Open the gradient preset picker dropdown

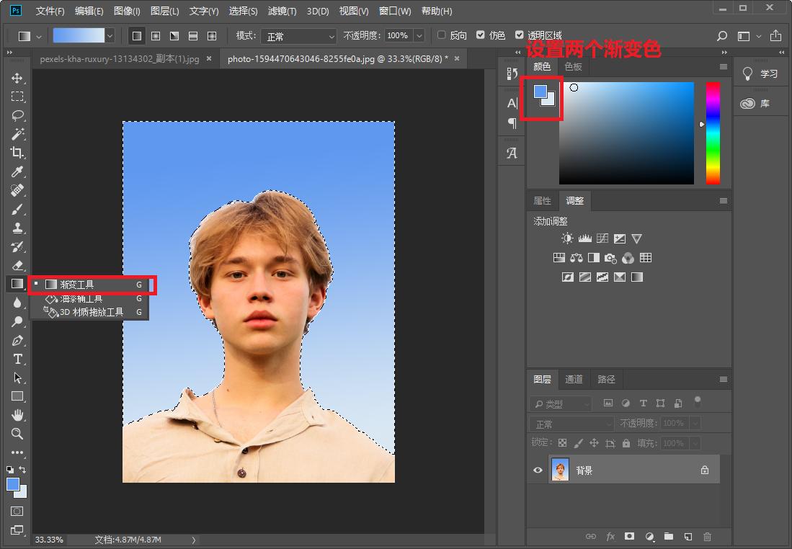108,35
